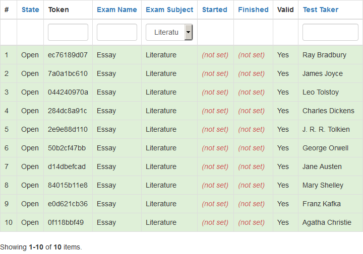
Task: Click test taker Franz Kafka
Action: [x=322, y=204]
